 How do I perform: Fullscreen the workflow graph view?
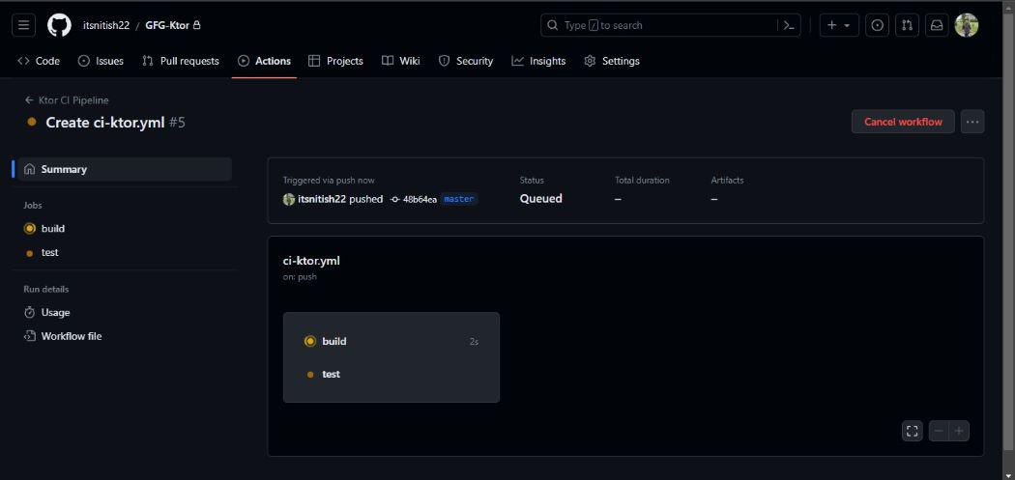coord(913,431)
